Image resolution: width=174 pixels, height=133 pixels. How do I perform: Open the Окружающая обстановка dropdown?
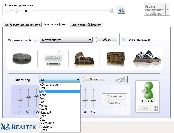pos(66,40)
